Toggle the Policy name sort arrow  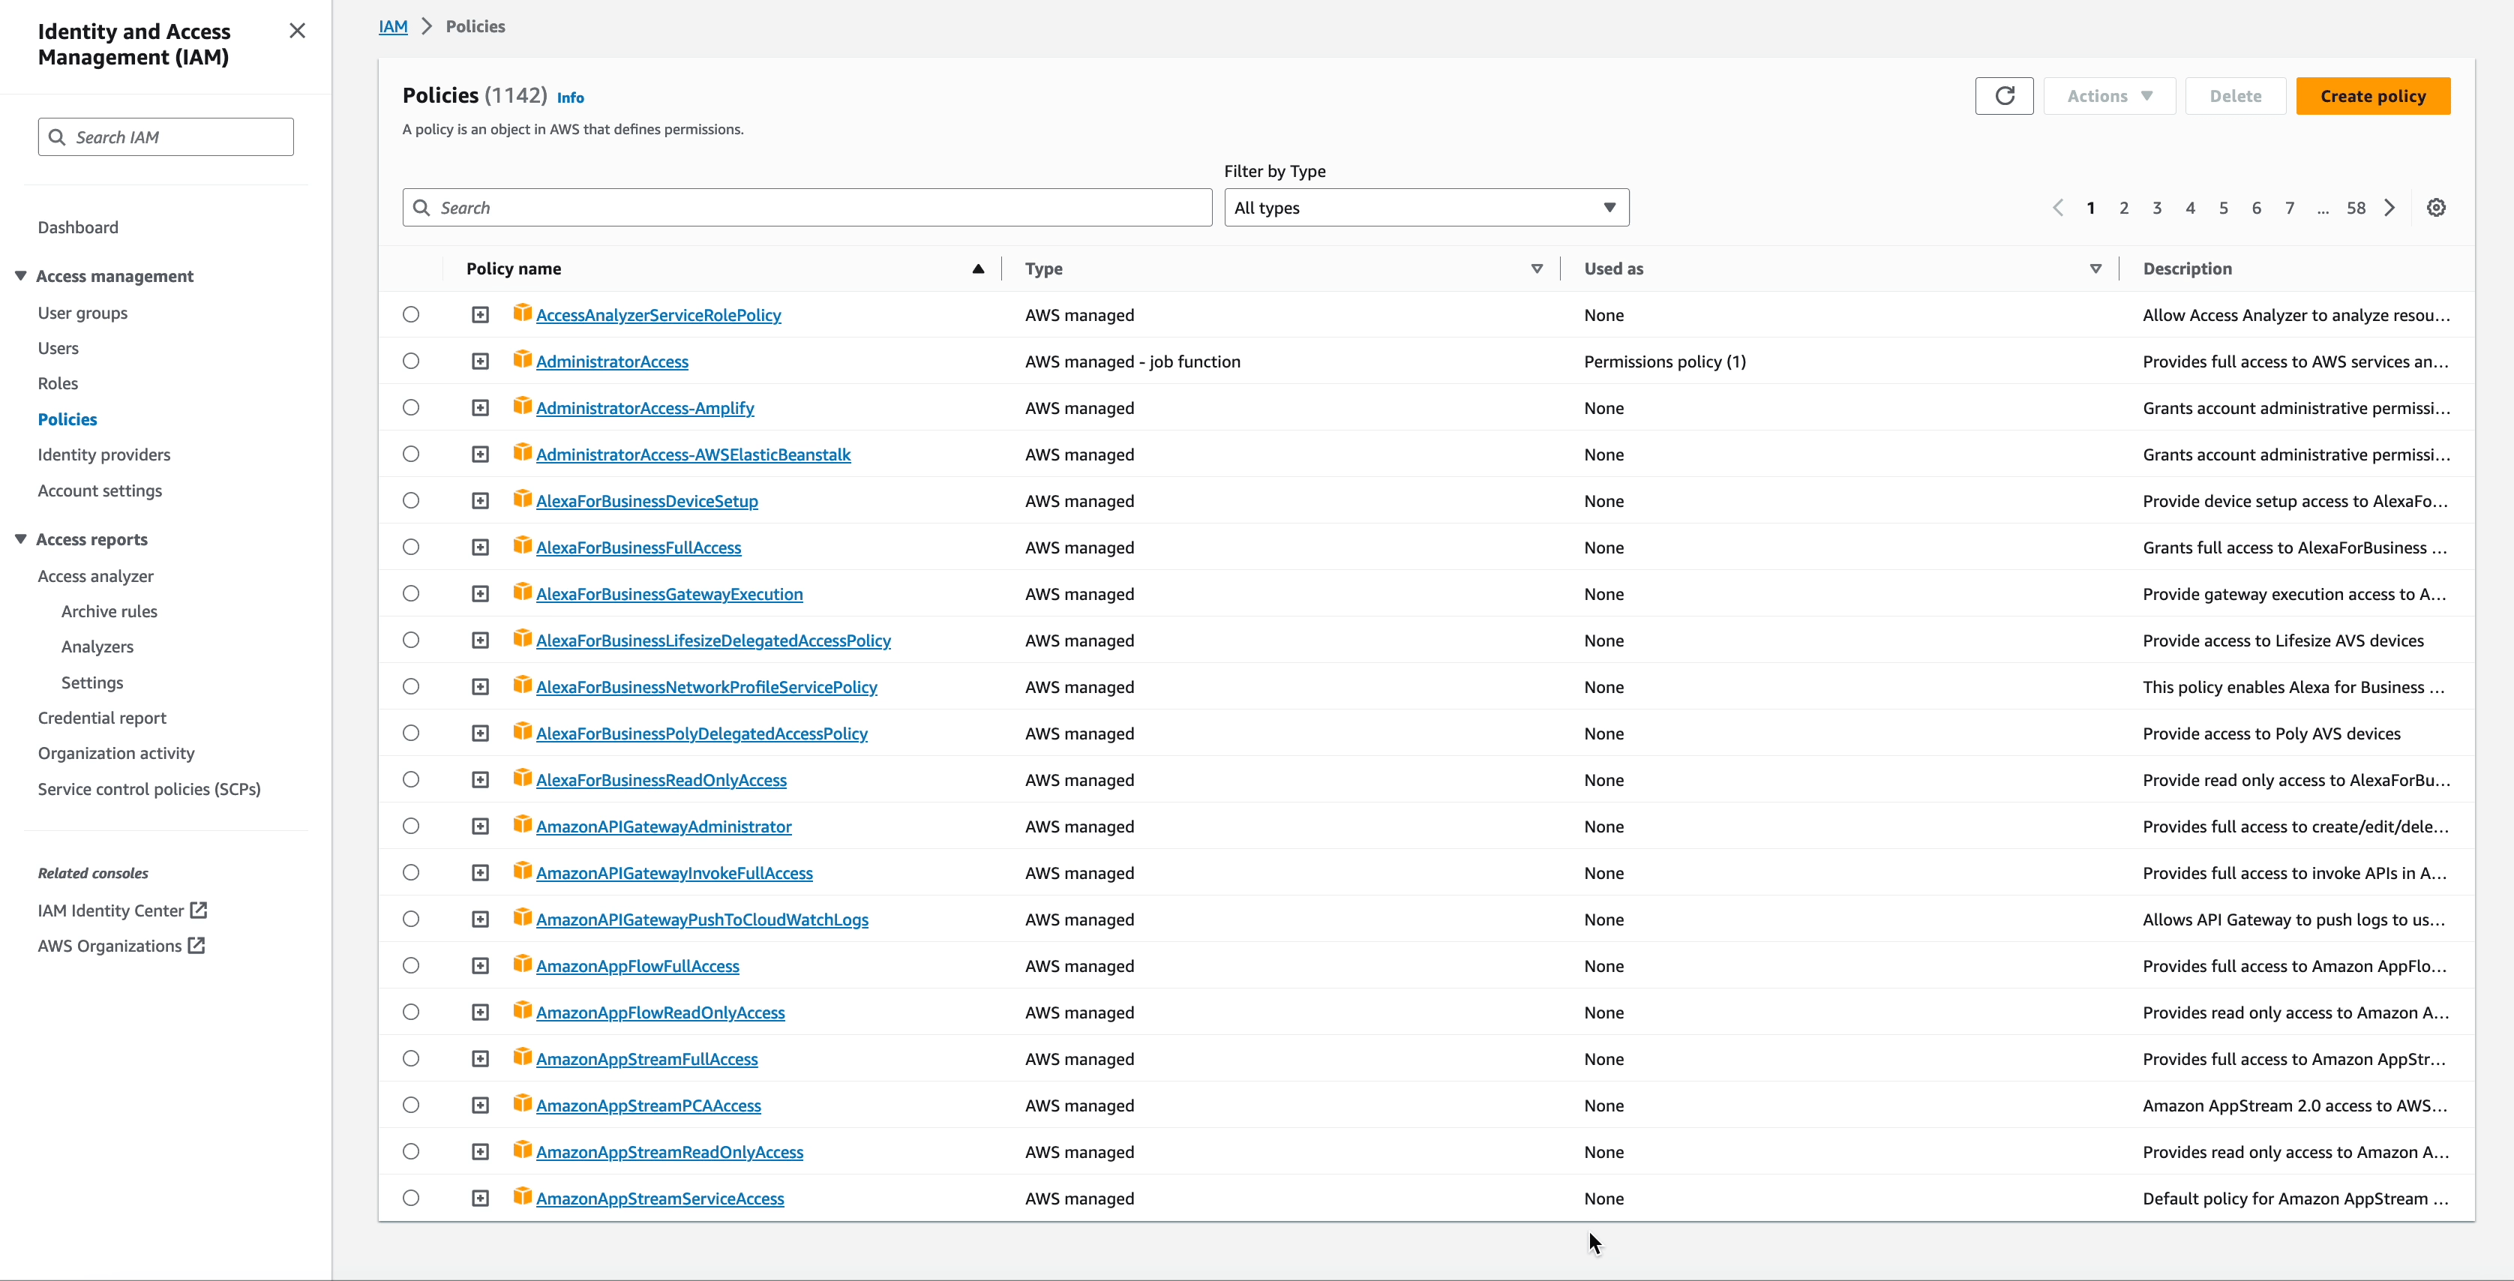click(977, 268)
